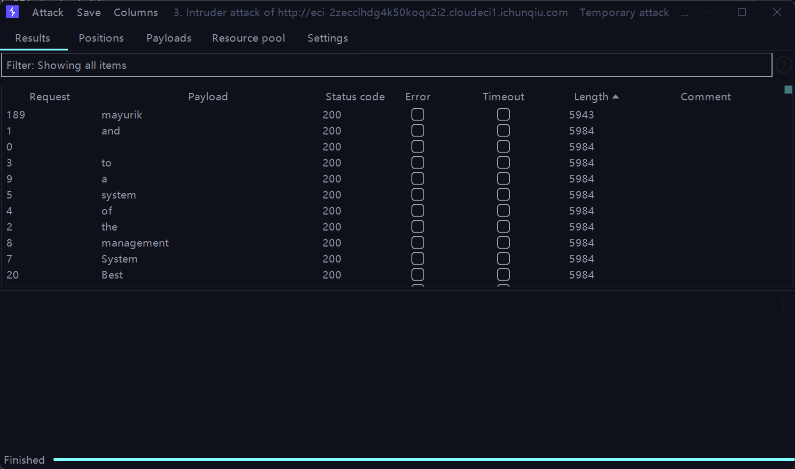Click the Finished status label
Image resolution: width=795 pixels, height=469 pixels.
(24, 460)
